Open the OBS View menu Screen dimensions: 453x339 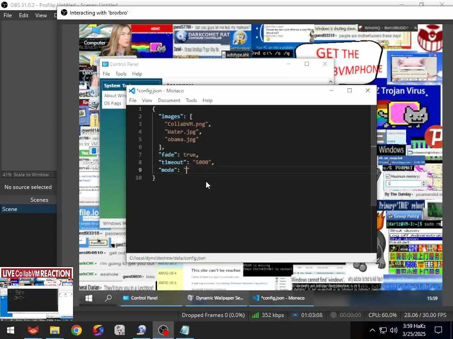pos(41,15)
